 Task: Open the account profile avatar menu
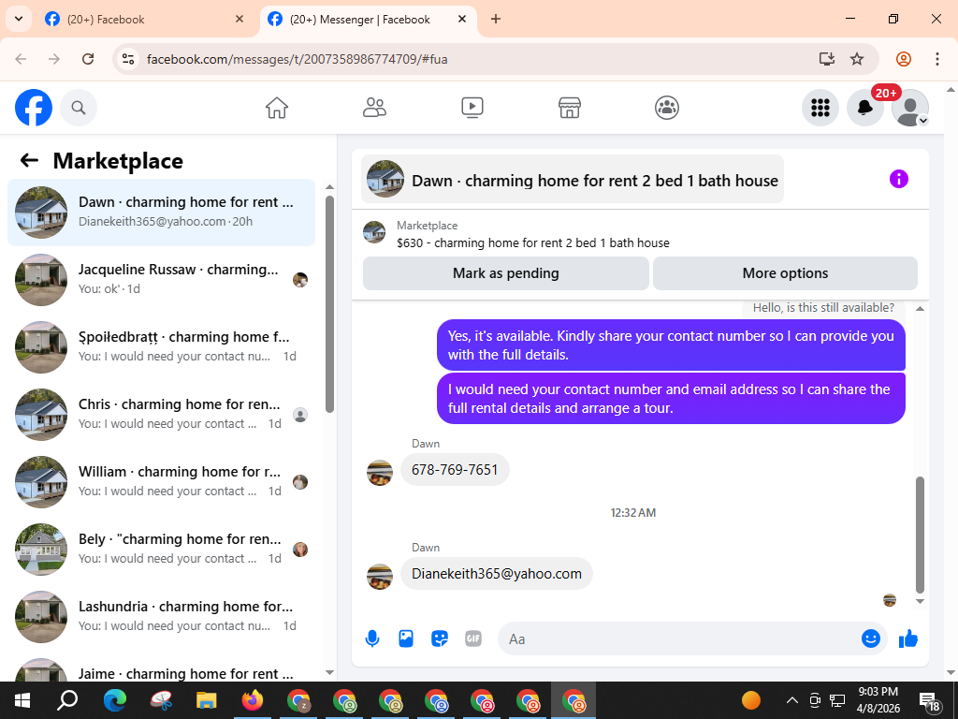[910, 108]
